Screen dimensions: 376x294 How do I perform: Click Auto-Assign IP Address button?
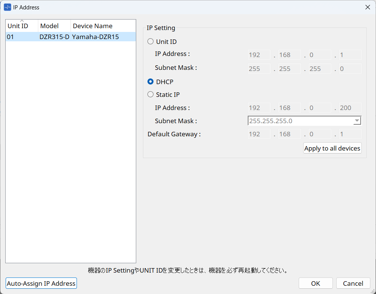pos(41,283)
